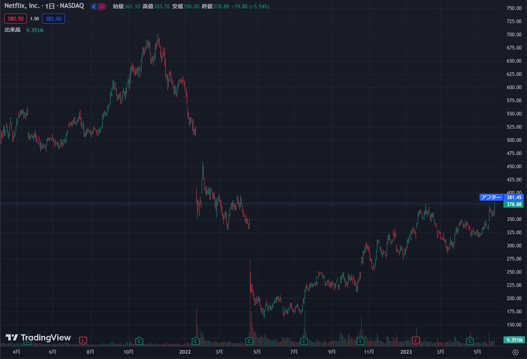Open the TradingView logo link
Image resolution: width=527 pixels, height=359 pixels.
pyautogui.click(x=38, y=338)
